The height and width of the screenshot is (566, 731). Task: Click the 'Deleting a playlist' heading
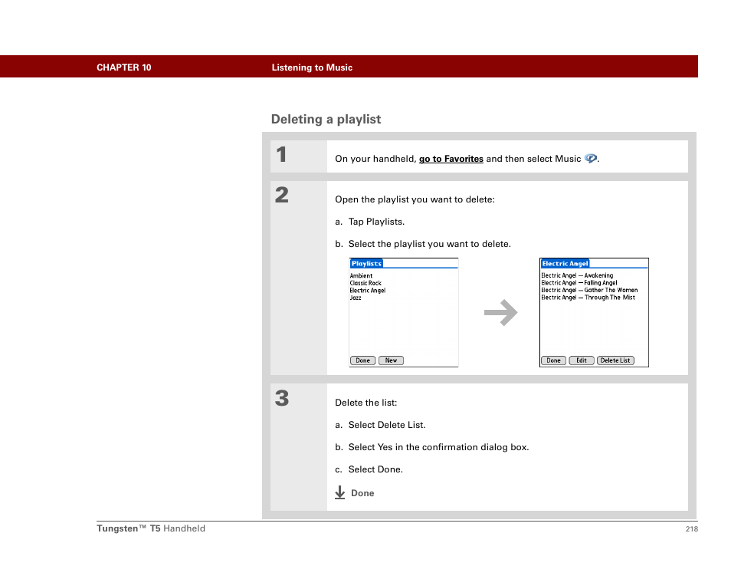(x=326, y=120)
